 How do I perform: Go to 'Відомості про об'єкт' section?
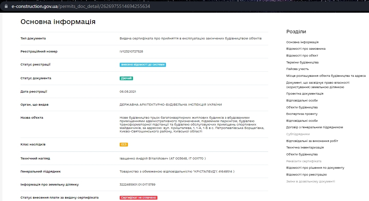(x=302, y=56)
